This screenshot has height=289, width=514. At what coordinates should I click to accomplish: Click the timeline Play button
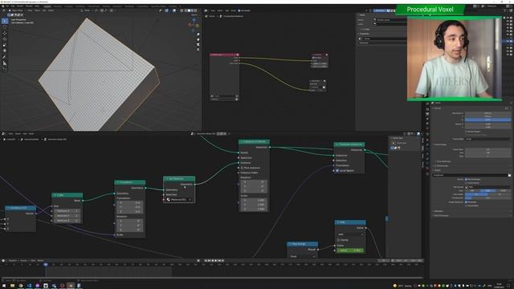(216, 260)
